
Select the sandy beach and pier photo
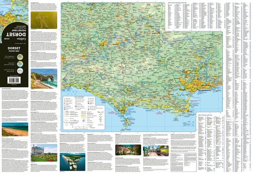click(15, 129)
